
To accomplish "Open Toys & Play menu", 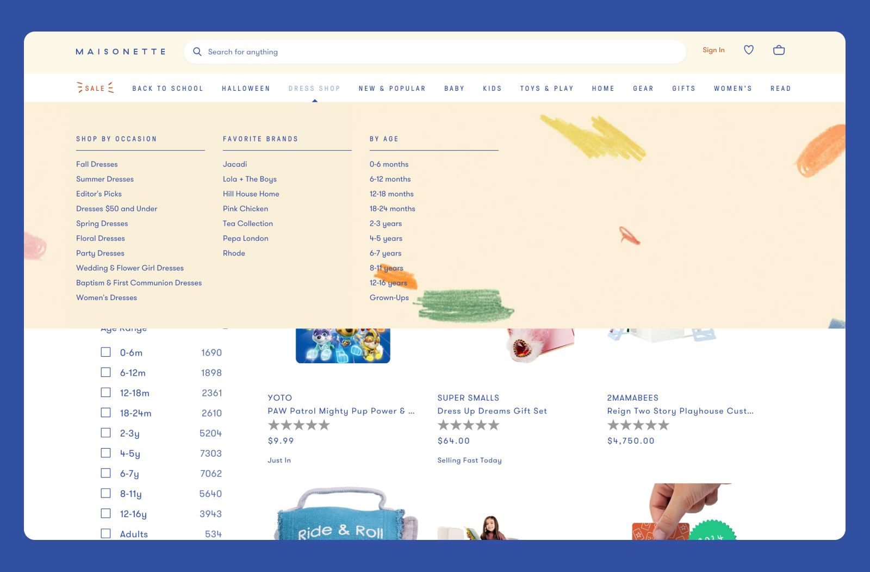I will [x=546, y=88].
